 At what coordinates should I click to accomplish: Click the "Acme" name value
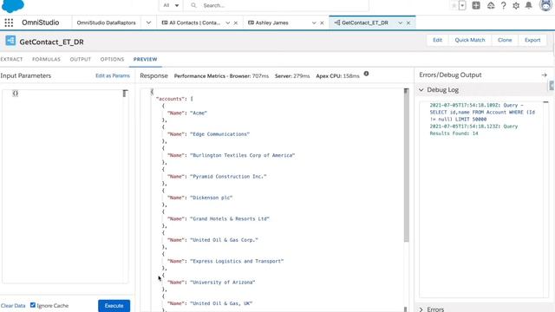pyautogui.click(x=199, y=114)
